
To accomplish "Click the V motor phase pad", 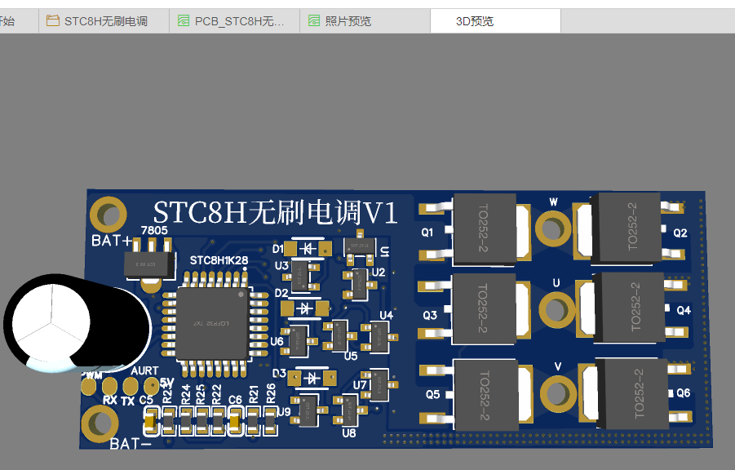I will click(x=558, y=393).
